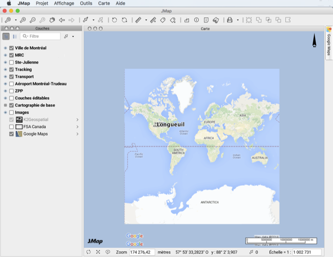The width and height of the screenshot is (333, 257).
Task: Select the circled info tool
Action: (x=196, y=20)
